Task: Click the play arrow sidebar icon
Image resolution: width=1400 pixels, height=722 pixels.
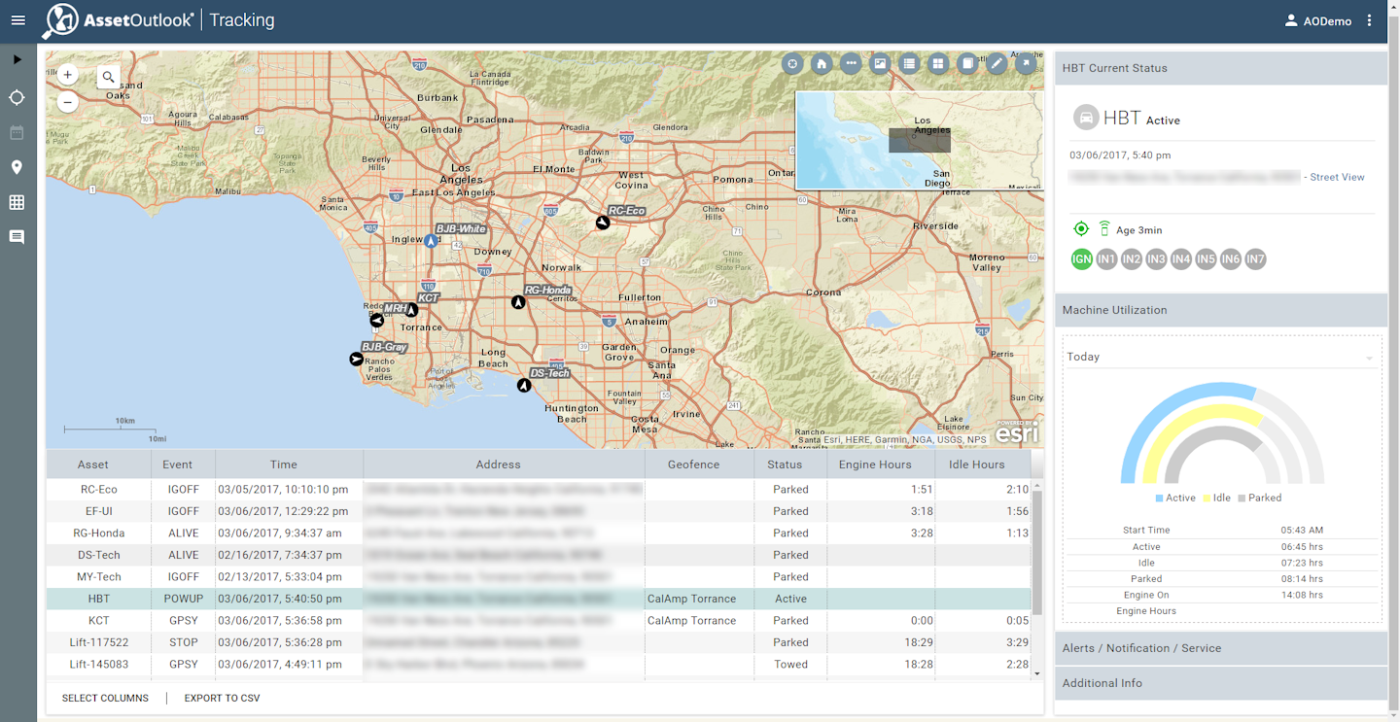Action: (17, 60)
